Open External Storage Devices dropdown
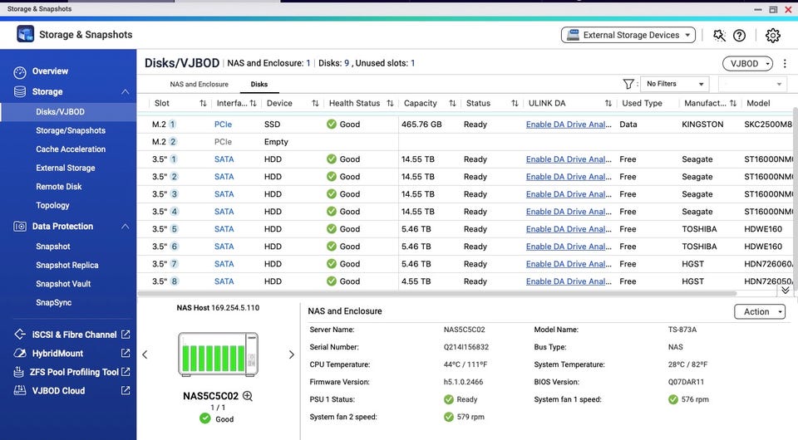Image resolution: width=798 pixels, height=440 pixels. point(628,36)
